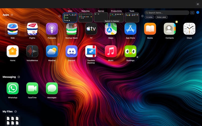Open the My Files section options menu
Image resolution: width=202 pixels, height=126 pixels.
15,111
